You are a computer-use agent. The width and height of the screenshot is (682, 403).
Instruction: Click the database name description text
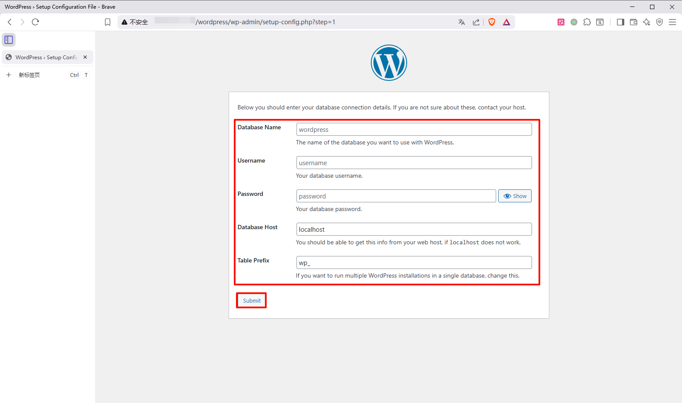click(x=375, y=142)
